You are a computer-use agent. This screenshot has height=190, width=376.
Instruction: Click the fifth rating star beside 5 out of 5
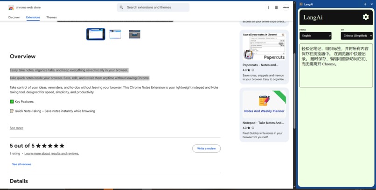pyautogui.click(x=62, y=146)
